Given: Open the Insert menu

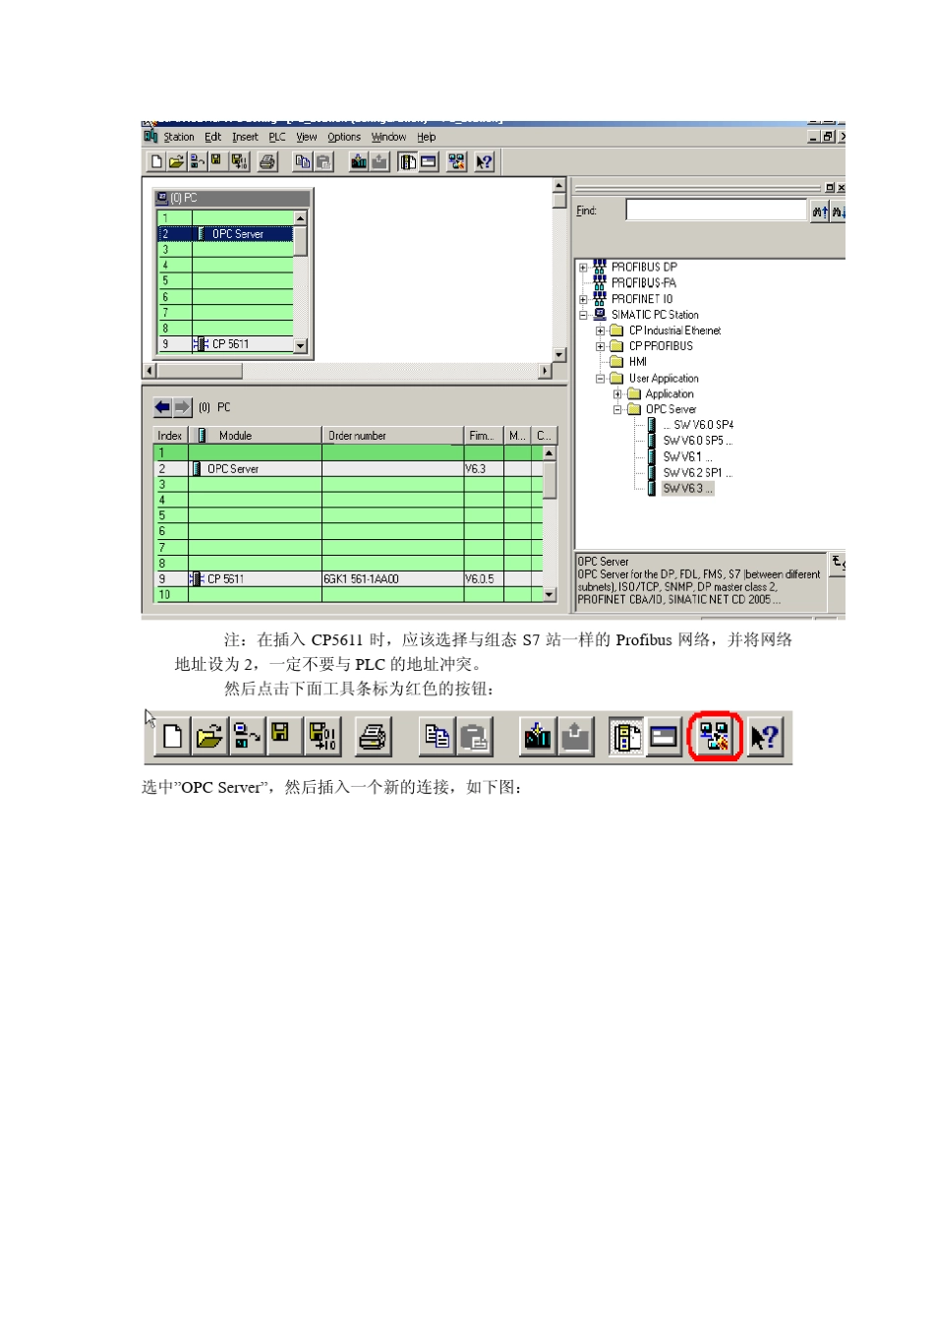Looking at the screenshot, I should (x=246, y=138).
